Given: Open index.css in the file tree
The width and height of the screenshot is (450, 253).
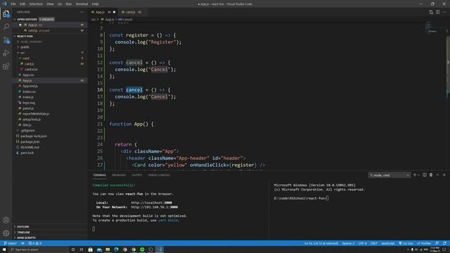Looking at the screenshot, I should (29, 91).
